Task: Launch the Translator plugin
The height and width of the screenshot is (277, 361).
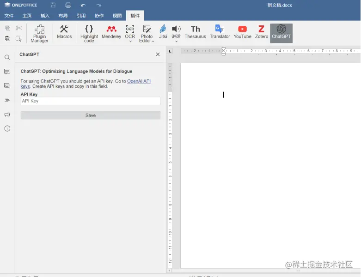Action: [220, 32]
